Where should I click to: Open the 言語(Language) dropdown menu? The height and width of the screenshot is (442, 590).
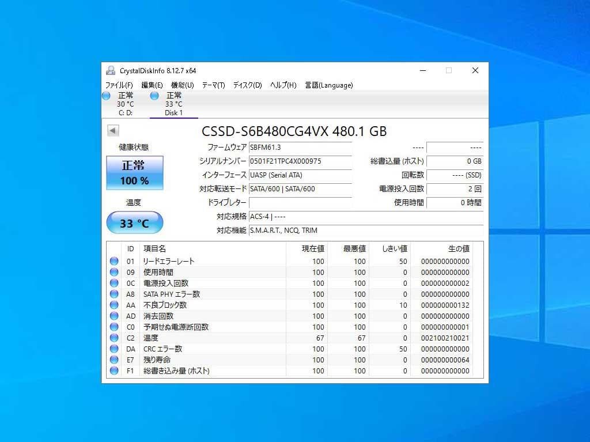328,85
